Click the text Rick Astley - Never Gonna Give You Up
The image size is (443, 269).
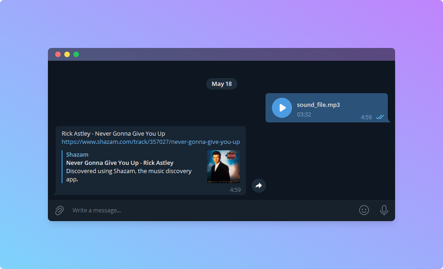[113, 133]
